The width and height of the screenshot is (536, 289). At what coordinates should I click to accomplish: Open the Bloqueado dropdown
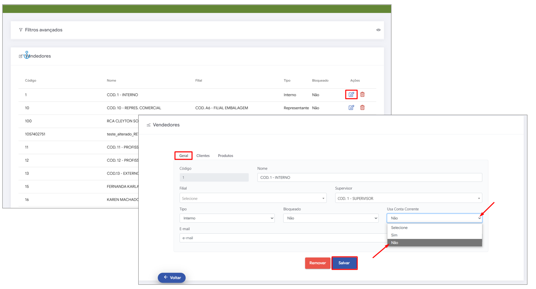331,218
